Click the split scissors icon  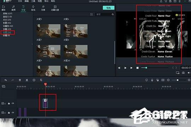point(27,80)
